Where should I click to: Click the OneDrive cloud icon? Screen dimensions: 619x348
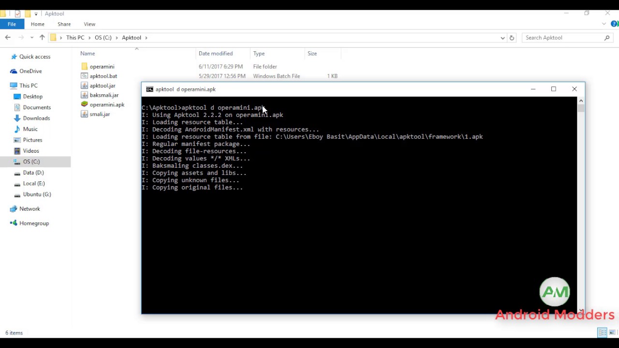point(14,71)
